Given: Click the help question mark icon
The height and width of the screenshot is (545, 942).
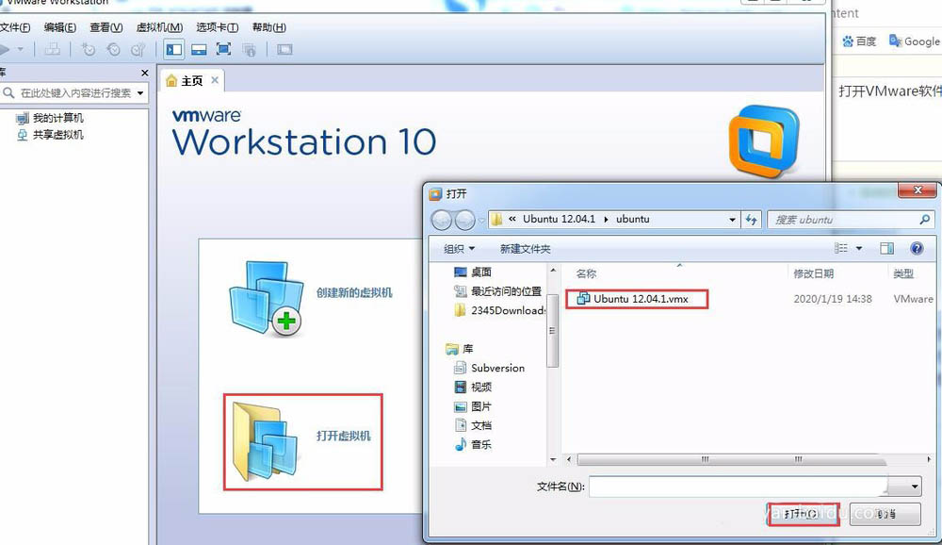Looking at the screenshot, I should click(x=917, y=248).
